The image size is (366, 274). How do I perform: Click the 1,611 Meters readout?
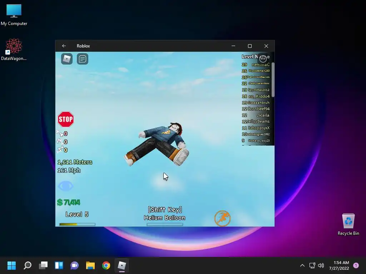[75, 162]
